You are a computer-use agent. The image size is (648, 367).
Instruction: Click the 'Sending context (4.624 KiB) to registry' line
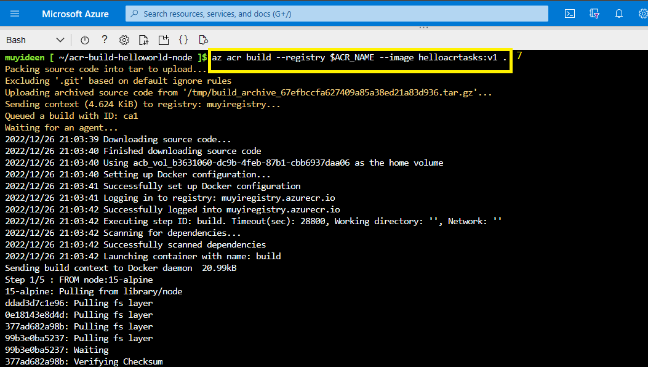coord(143,104)
